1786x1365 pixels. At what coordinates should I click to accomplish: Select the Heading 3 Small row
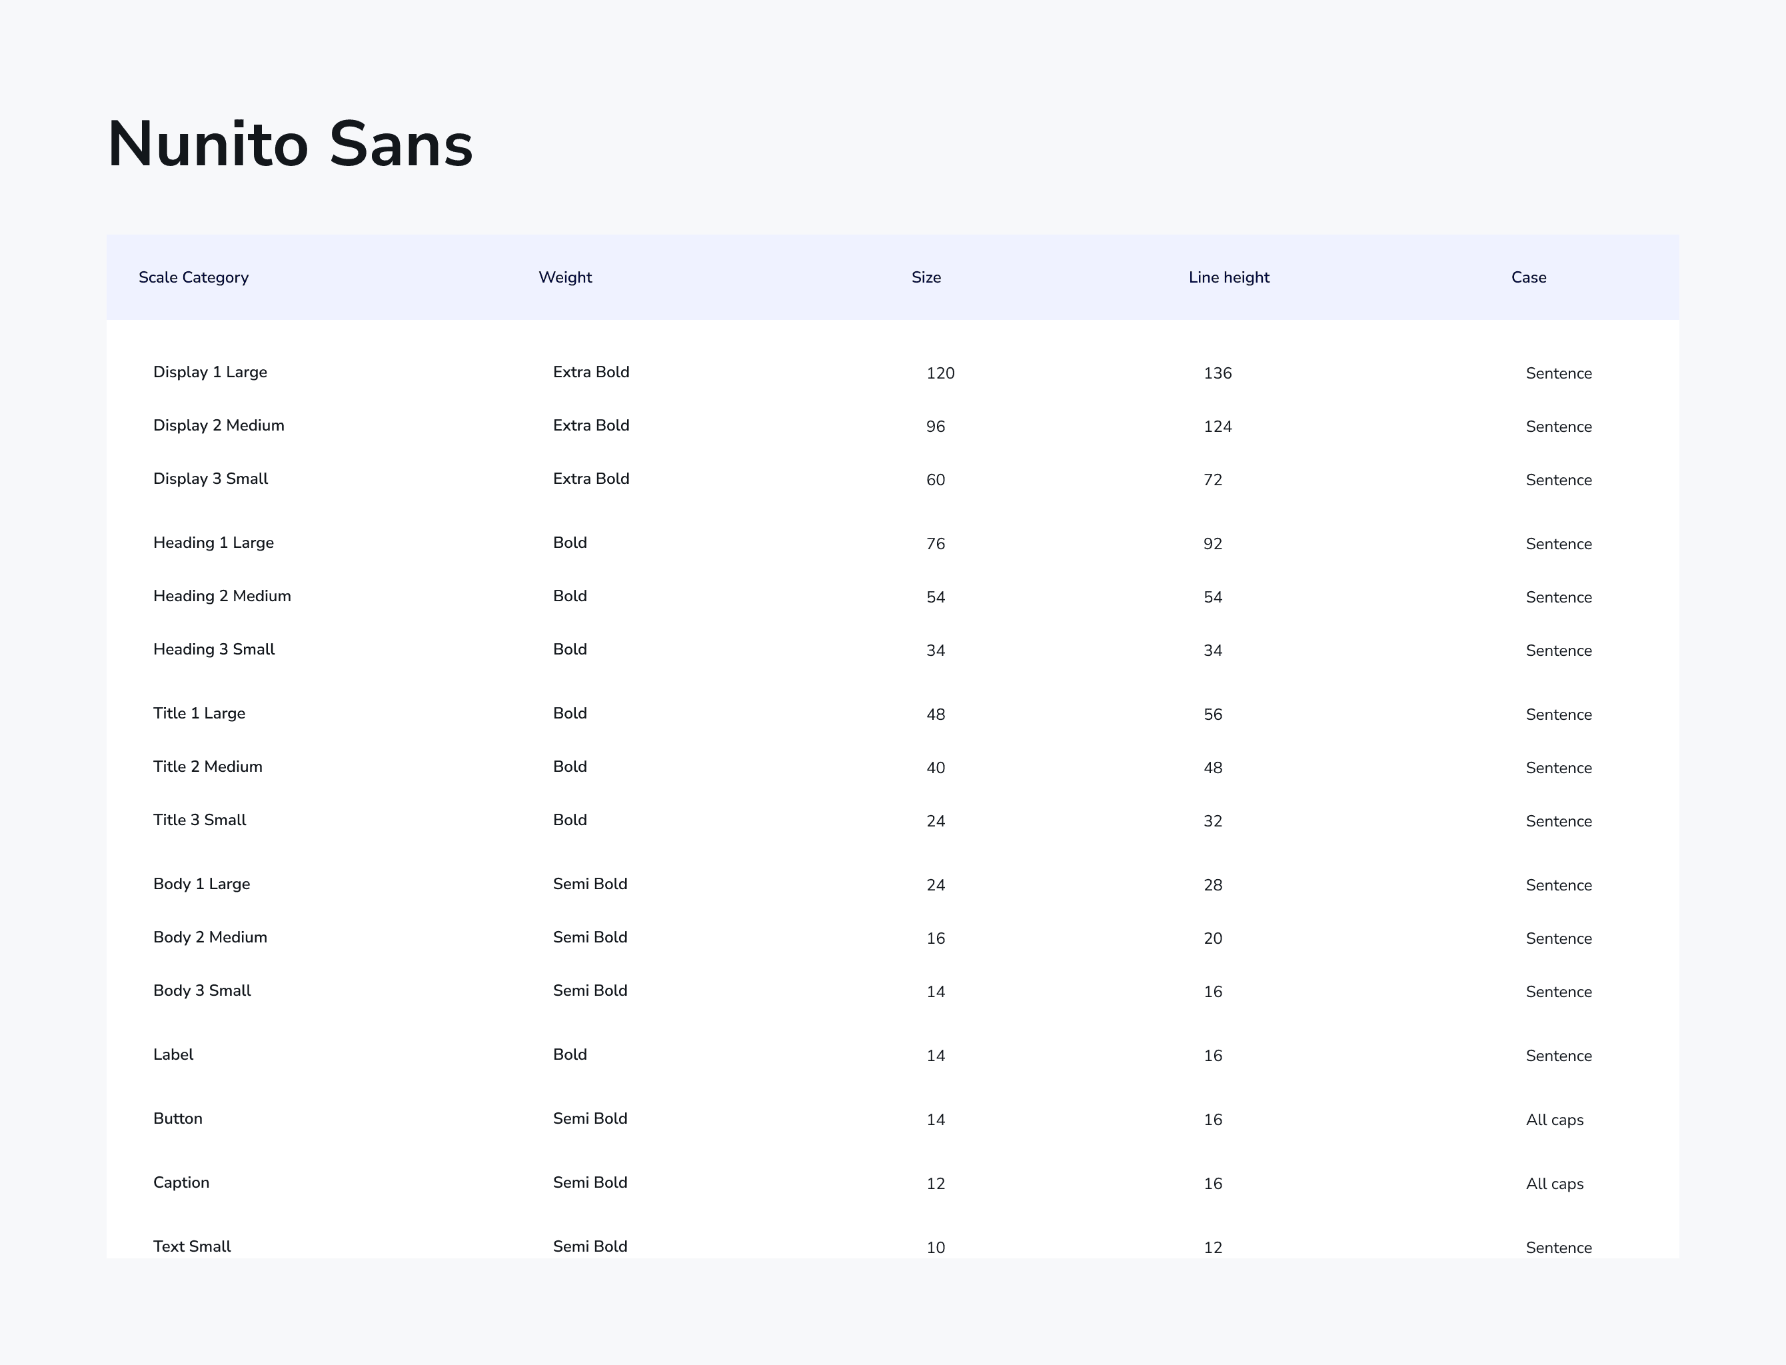coord(214,649)
